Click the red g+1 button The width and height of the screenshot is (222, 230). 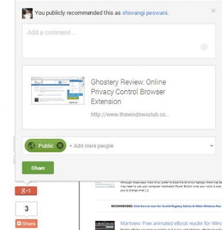click(26, 191)
